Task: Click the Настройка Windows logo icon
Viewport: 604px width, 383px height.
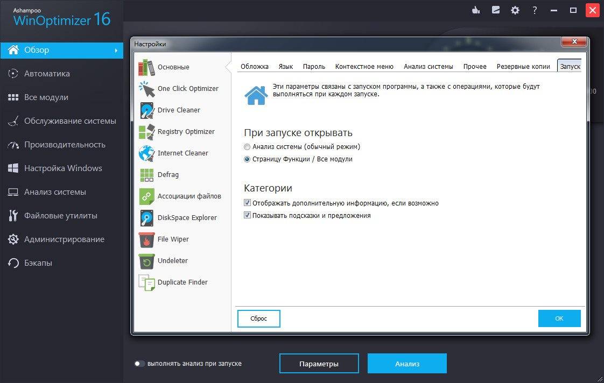Action: tap(13, 168)
